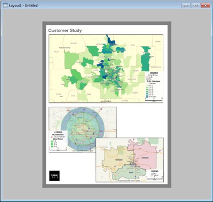Select the circular ring buffer map
This screenshot has height=202, width=213.
point(83,129)
